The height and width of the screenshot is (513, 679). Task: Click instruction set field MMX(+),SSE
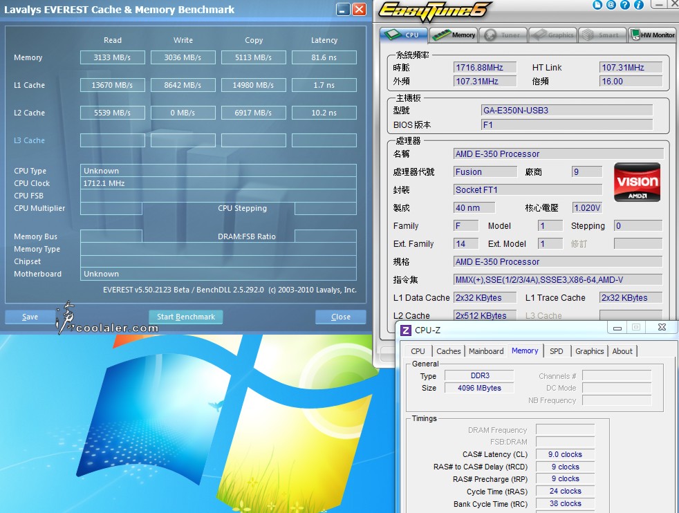[558, 279]
